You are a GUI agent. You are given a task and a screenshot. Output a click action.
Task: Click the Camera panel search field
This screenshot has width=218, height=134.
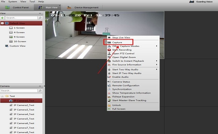[19, 91]
